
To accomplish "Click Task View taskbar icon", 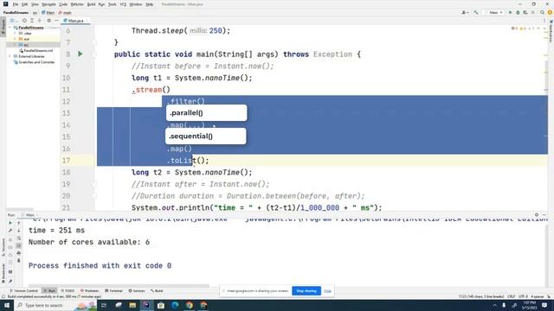I will pos(104,305).
